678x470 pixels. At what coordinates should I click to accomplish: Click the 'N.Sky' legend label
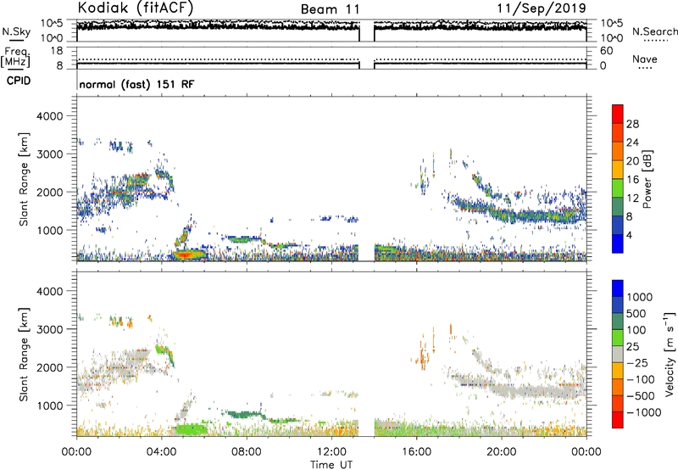tap(16, 31)
